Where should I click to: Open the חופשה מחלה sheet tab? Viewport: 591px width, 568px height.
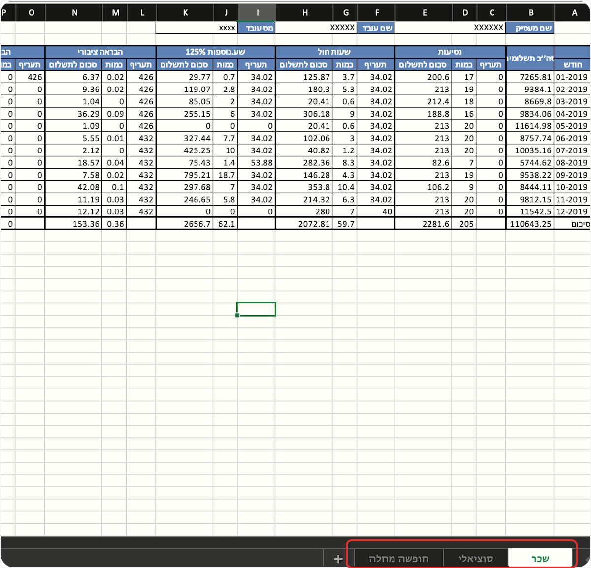point(399,559)
